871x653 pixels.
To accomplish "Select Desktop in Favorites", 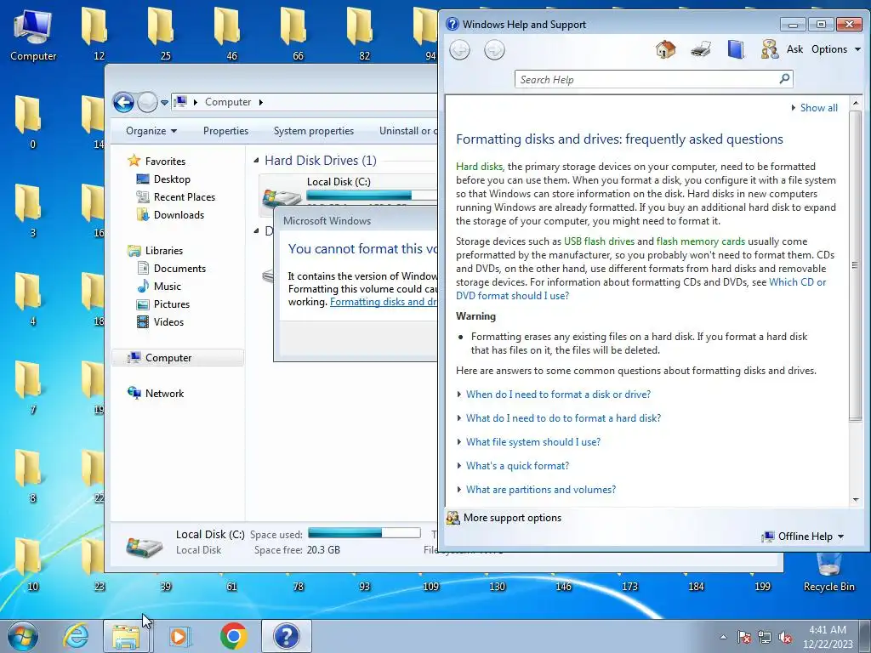I will [172, 179].
